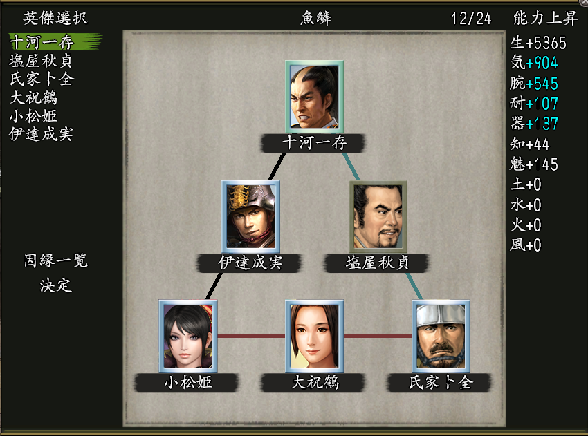Pick the 小松姫 portrait in the bottom row
Screen dimensions: 588x436
coord(188,336)
